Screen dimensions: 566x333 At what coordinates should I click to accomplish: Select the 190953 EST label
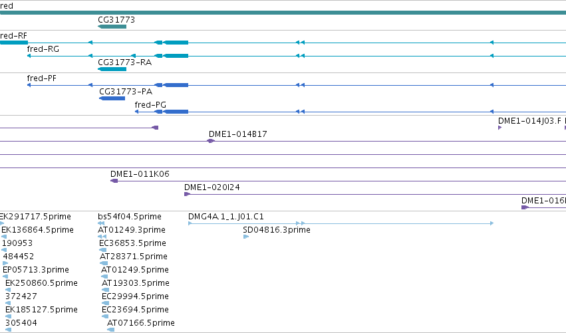click(17, 243)
